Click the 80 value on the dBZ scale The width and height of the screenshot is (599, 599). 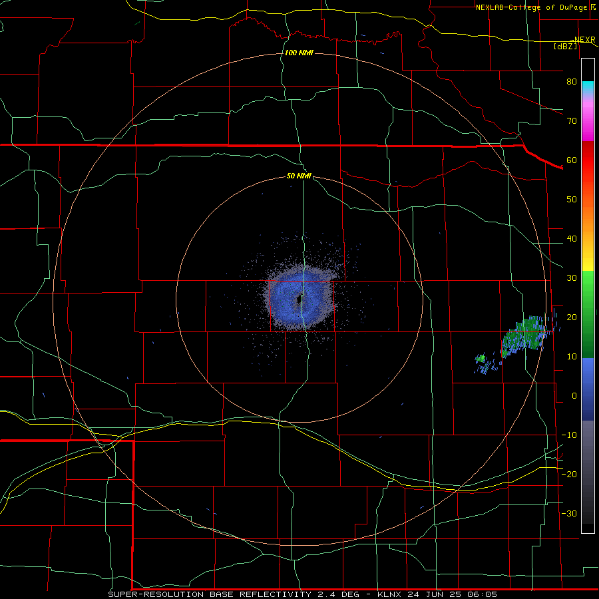[572, 82]
